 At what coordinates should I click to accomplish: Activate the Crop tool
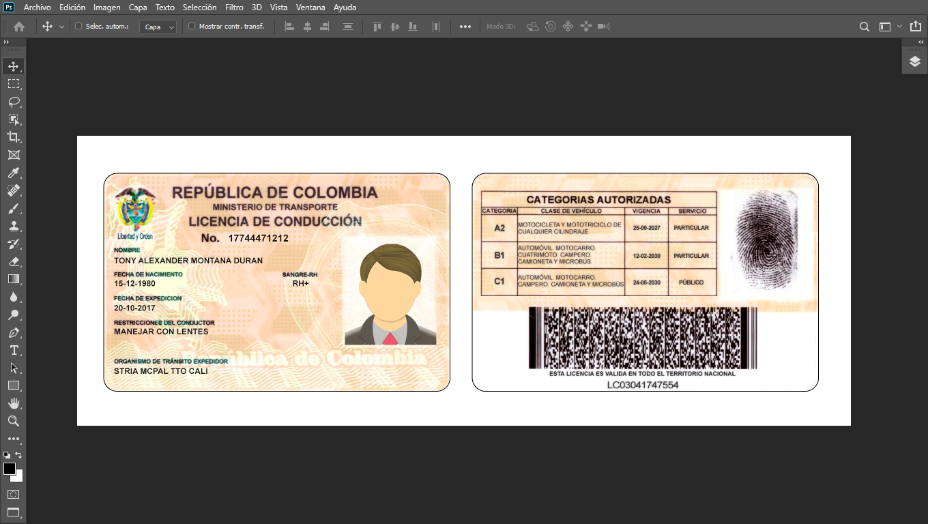click(14, 137)
